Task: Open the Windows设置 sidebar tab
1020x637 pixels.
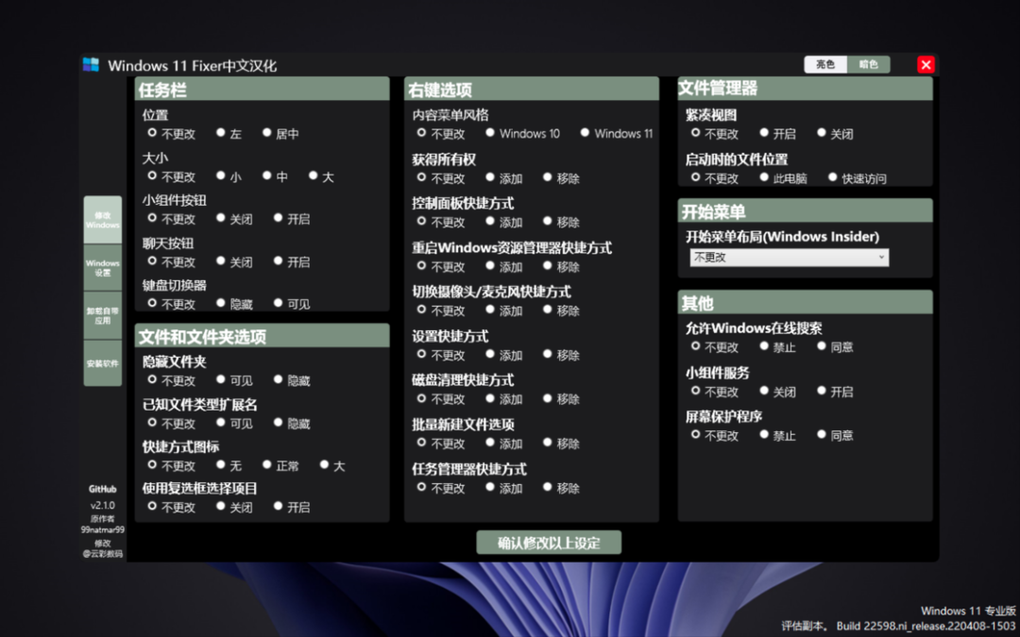Action: 103,268
